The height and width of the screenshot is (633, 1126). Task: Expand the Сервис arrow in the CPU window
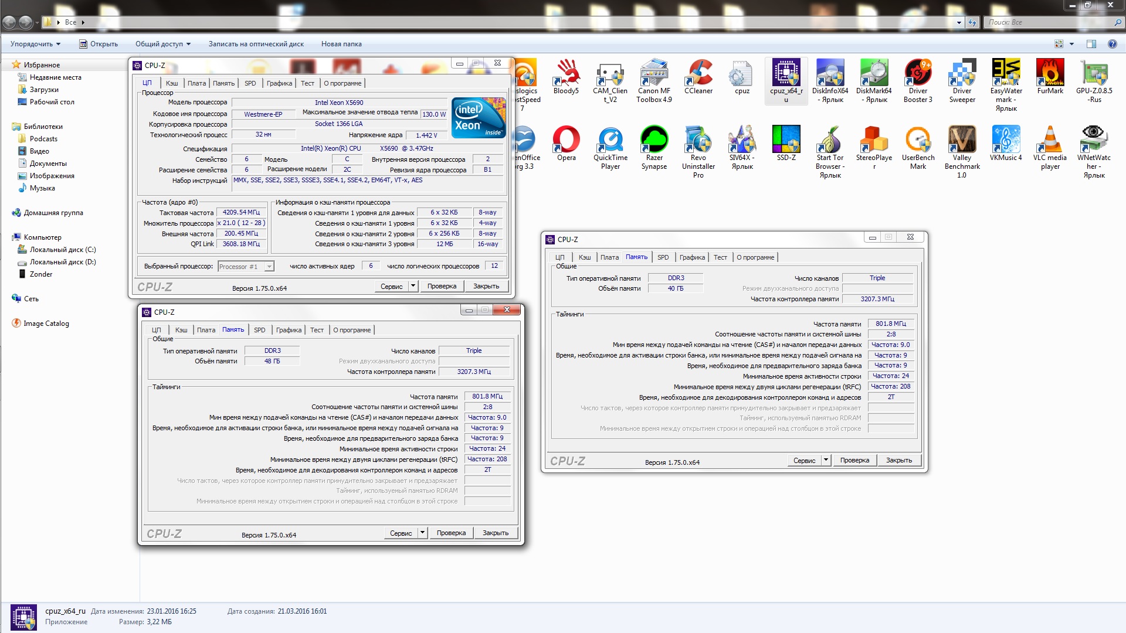pyautogui.click(x=413, y=286)
